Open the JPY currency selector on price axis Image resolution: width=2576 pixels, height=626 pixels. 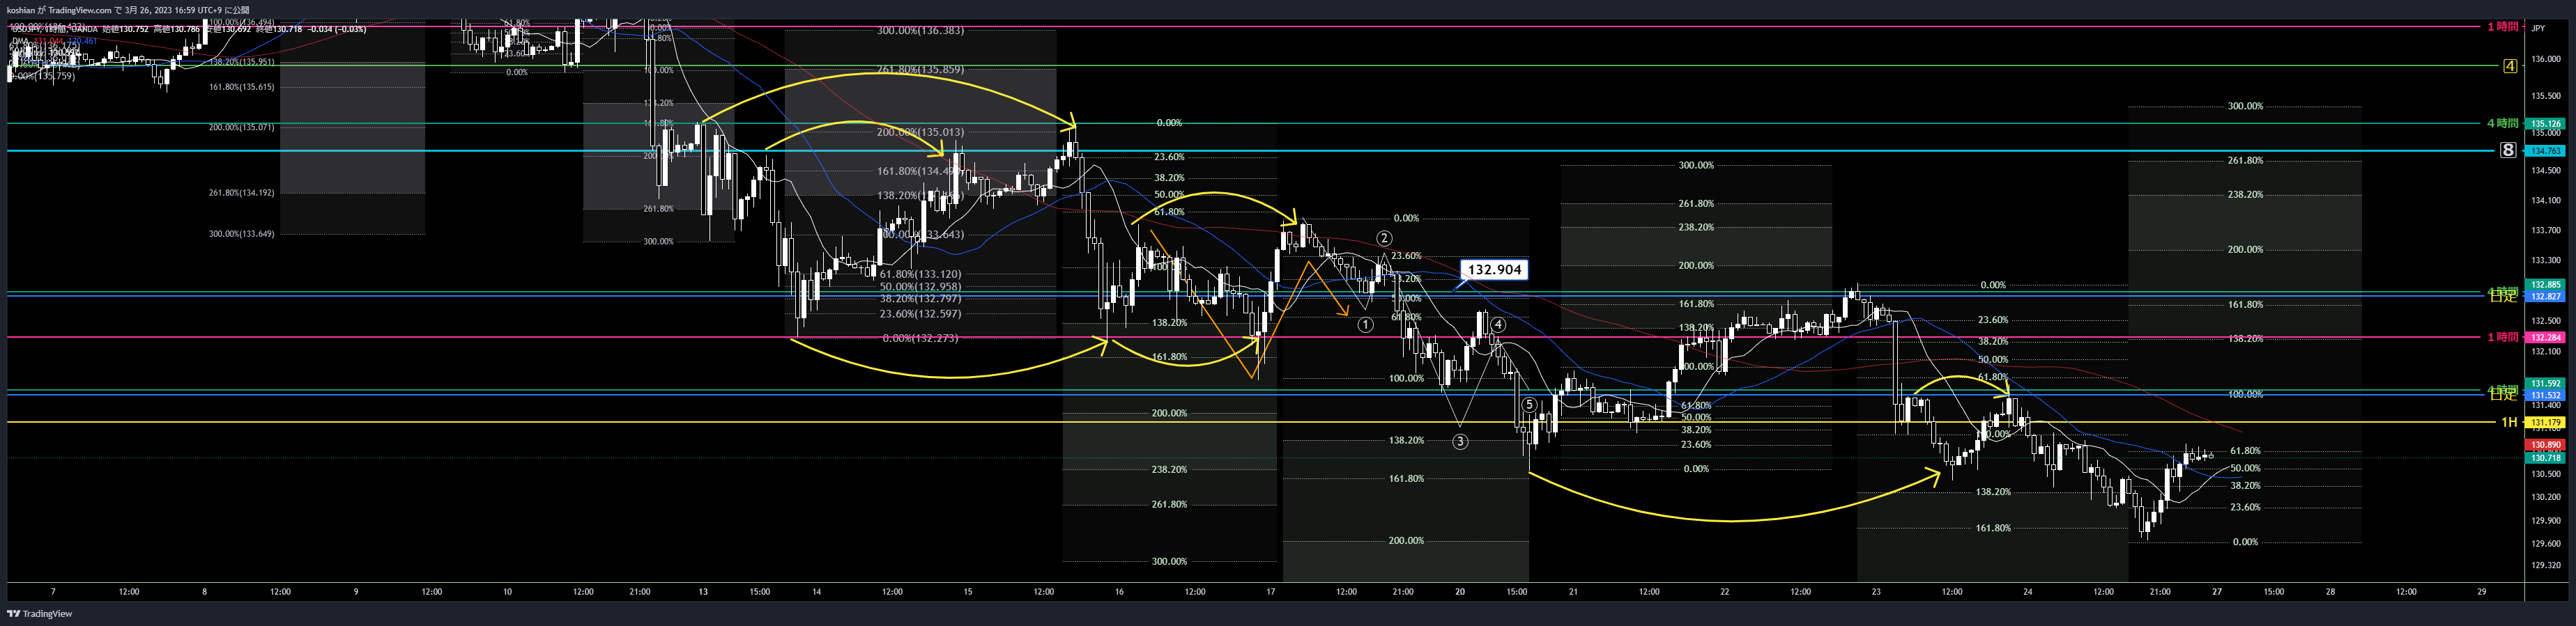[2538, 28]
